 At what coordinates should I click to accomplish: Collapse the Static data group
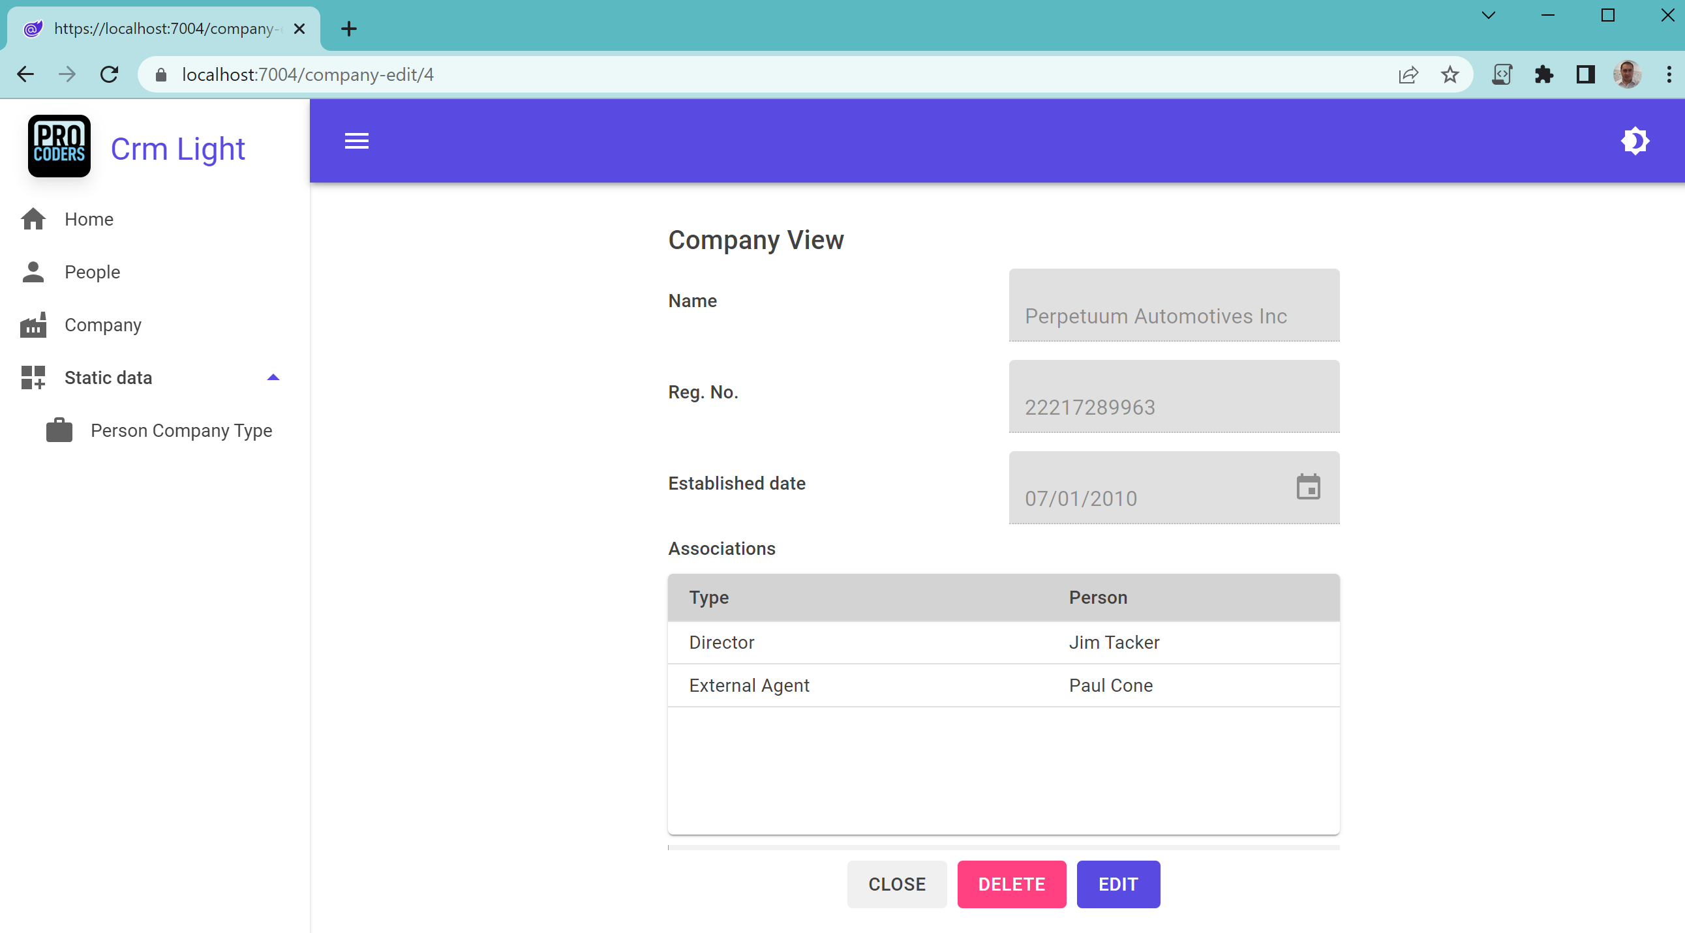point(155,378)
